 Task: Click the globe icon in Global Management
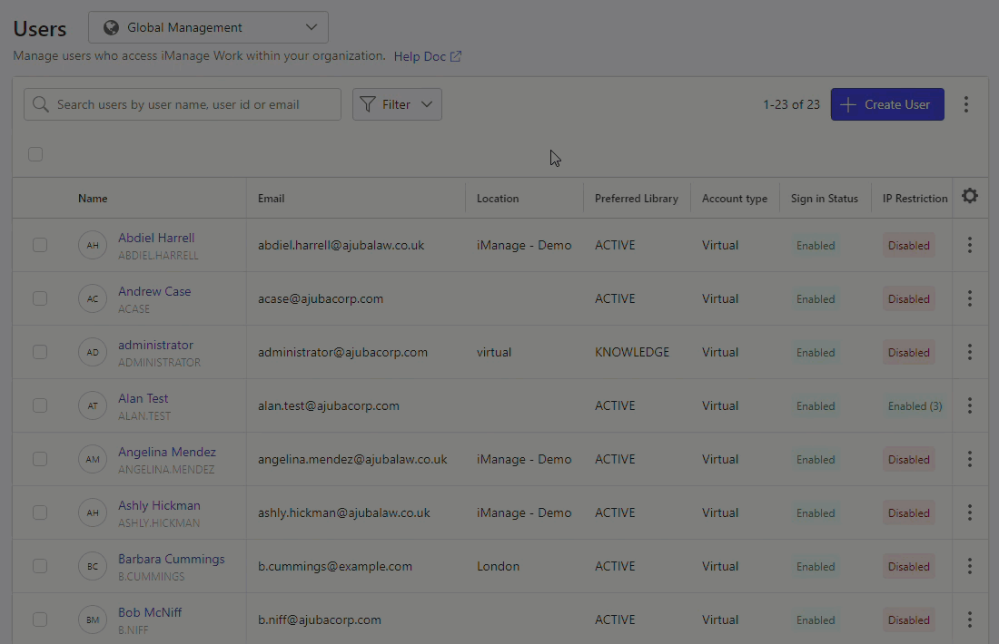[x=112, y=27]
